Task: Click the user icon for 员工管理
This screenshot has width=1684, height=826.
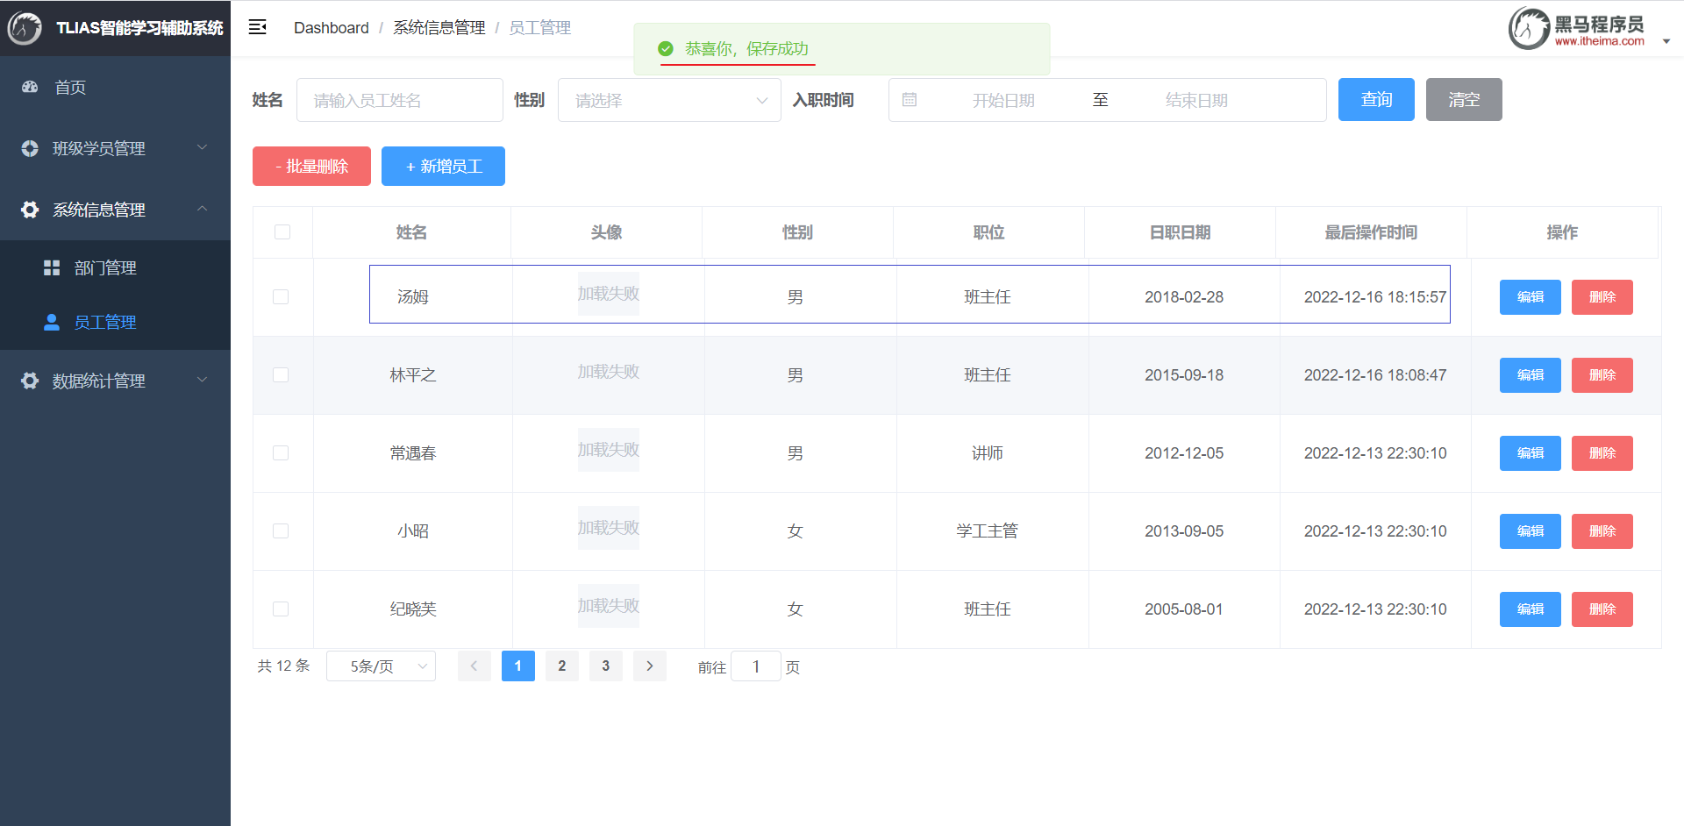Action: (x=52, y=323)
